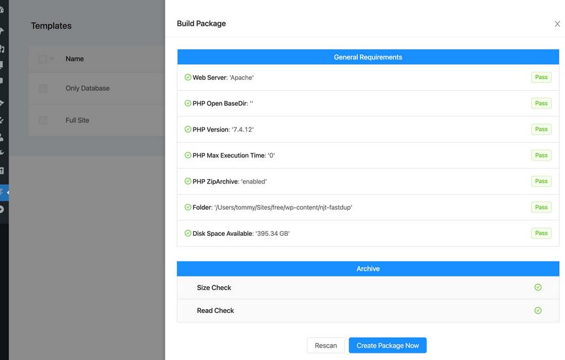The height and width of the screenshot is (360, 565).
Task: Click the Name column header
Action: tap(74, 59)
